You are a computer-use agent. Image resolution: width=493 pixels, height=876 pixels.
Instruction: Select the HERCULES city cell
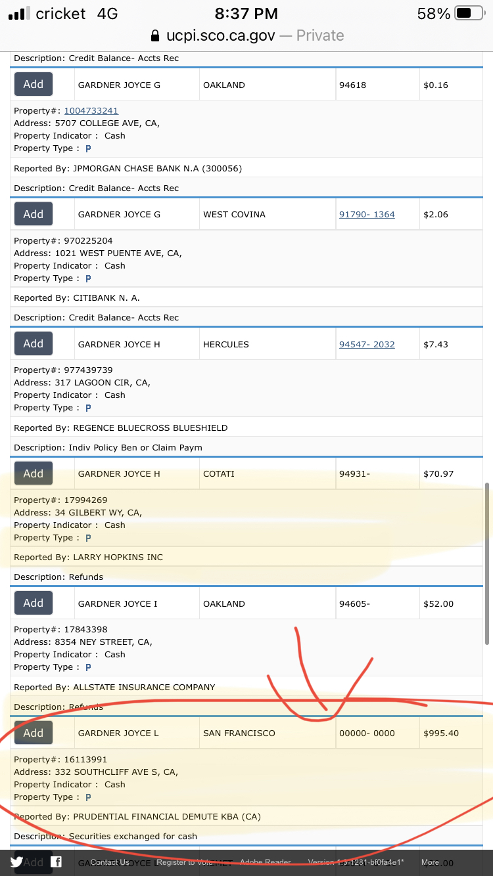(267, 344)
